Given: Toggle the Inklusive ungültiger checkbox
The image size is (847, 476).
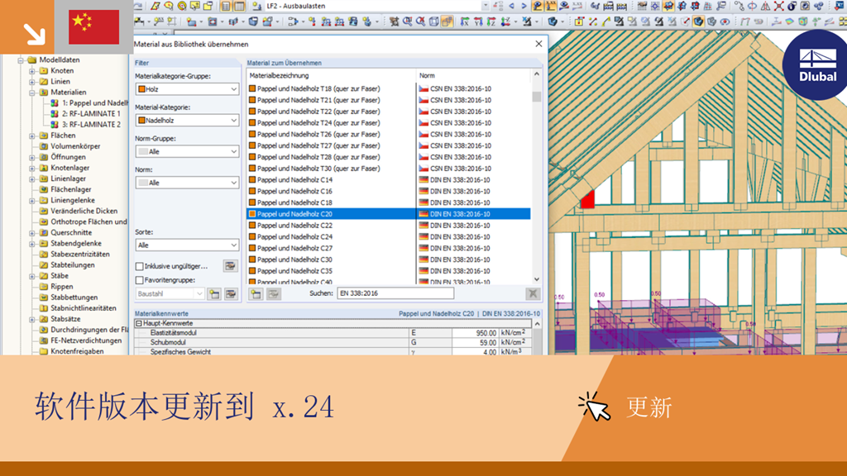Looking at the screenshot, I should tap(139, 266).
